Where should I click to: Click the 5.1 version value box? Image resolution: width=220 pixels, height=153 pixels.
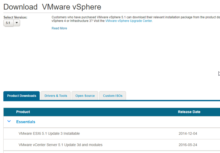click(x=8, y=23)
